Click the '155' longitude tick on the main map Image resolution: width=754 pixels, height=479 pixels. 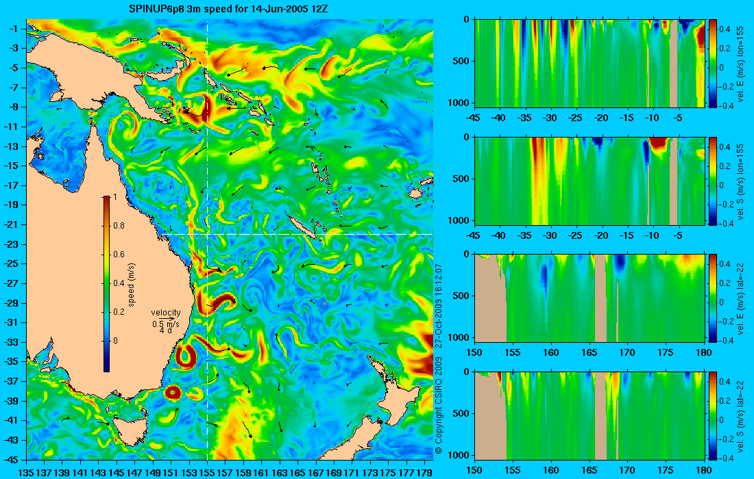tap(207, 472)
